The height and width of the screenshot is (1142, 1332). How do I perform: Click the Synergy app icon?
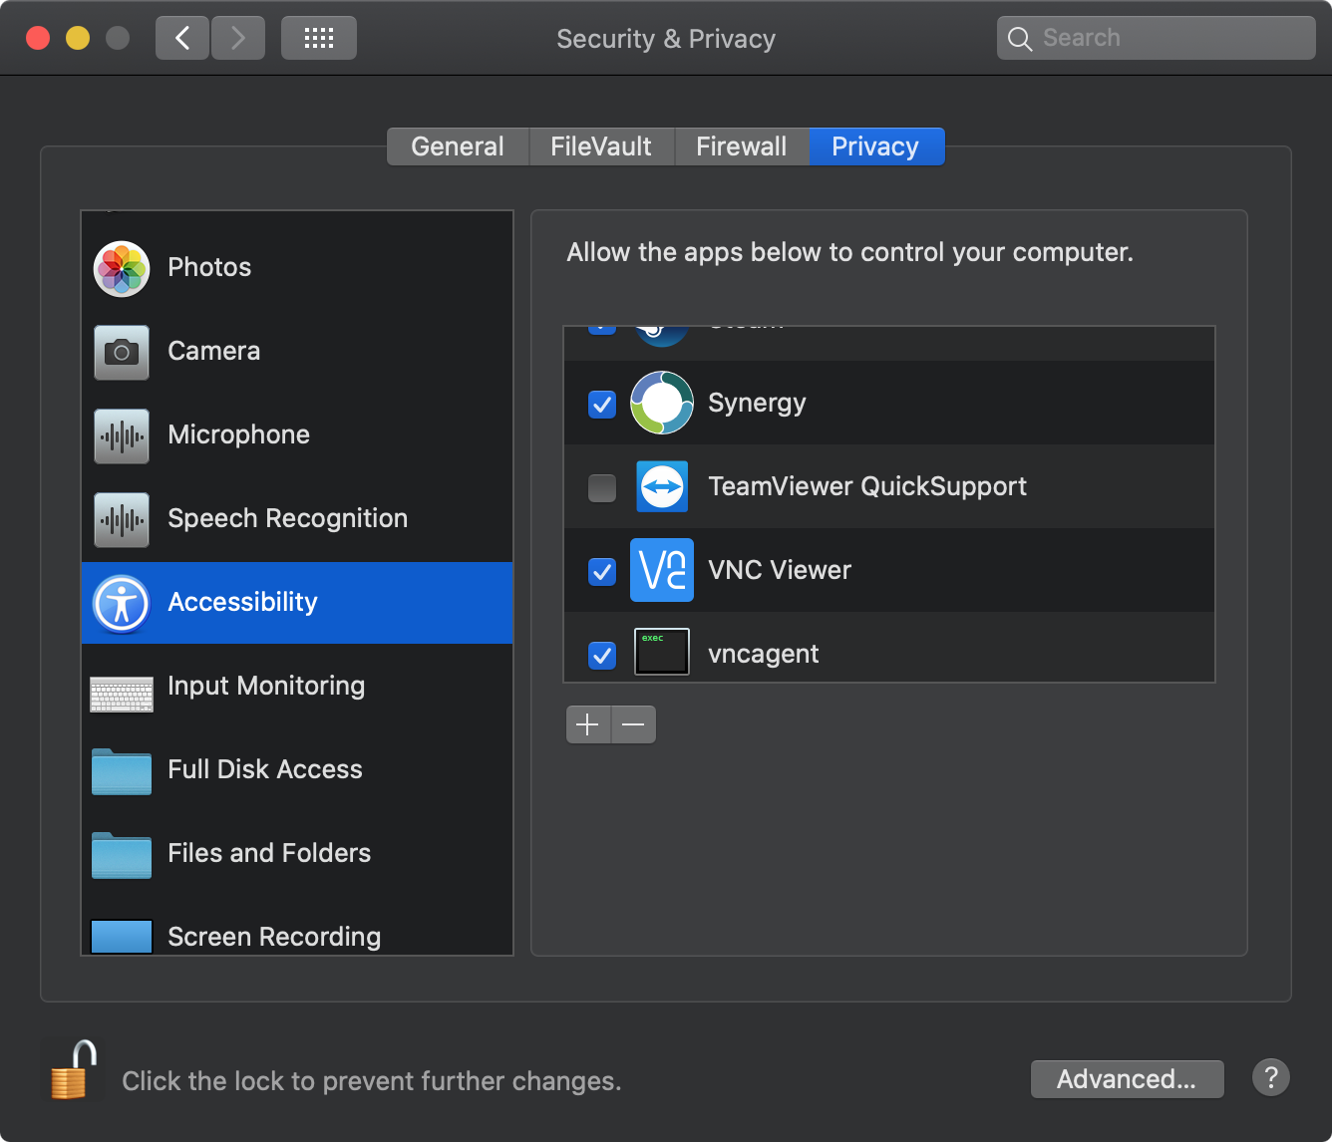tap(662, 403)
